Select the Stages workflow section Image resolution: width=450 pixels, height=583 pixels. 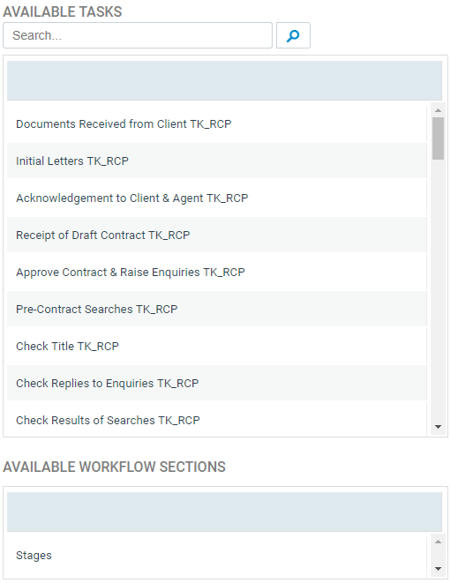pyautogui.click(x=217, y=555)
